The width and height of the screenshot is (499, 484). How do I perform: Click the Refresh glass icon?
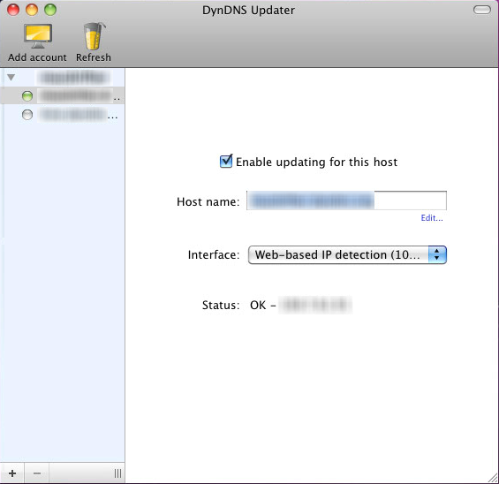pyautogui.click(x=94, y=36)
